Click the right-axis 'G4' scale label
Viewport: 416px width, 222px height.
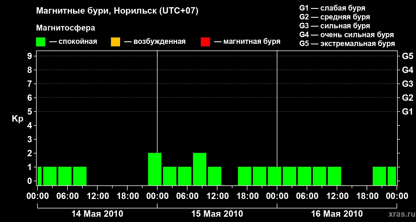(408, 70)
